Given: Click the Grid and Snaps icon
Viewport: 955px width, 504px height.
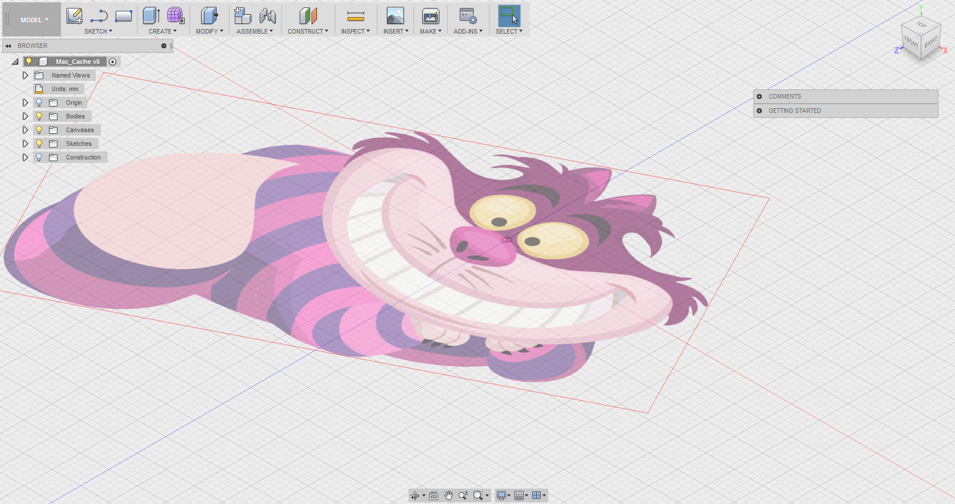Looking at the screenshot, I should (519, 495).
